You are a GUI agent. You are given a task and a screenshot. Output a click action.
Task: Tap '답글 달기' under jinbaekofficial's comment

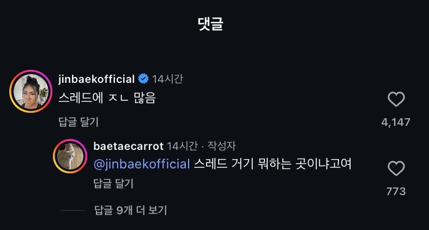click(78, 122)
